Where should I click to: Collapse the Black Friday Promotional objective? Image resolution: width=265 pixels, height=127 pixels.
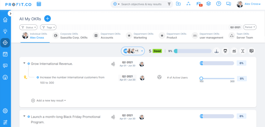[x=24, y=116]
